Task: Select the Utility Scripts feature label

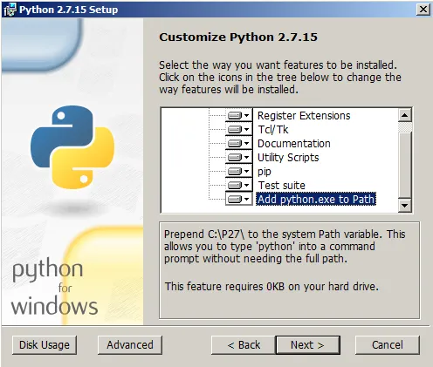Action: pos(288,158)
